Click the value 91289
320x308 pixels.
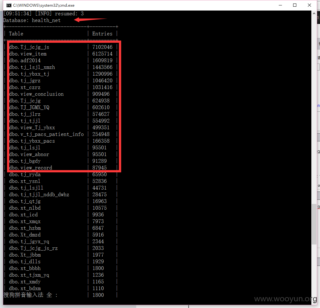pos(99,161)
